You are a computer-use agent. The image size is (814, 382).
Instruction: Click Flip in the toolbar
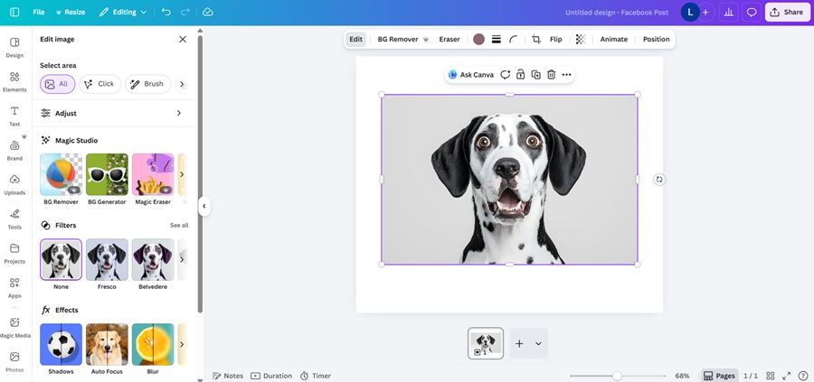(x=555, y=40)
